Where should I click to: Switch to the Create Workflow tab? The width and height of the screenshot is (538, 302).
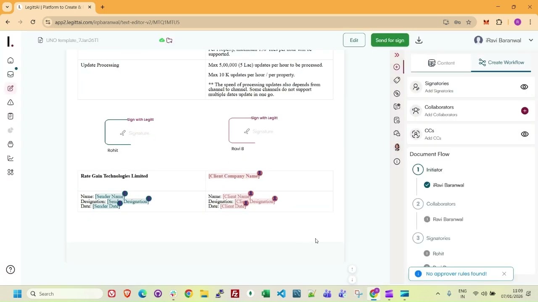click(x=501, y=62)
